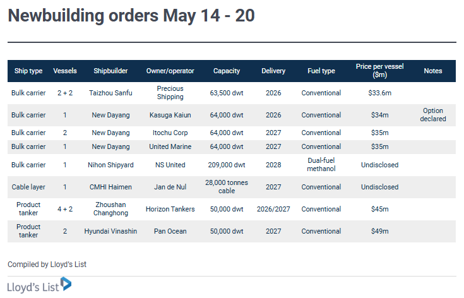Click the Newbuilding orders May 14 - 20 title
The height and width of the screenshot is (298, 464).
[131, 16]
